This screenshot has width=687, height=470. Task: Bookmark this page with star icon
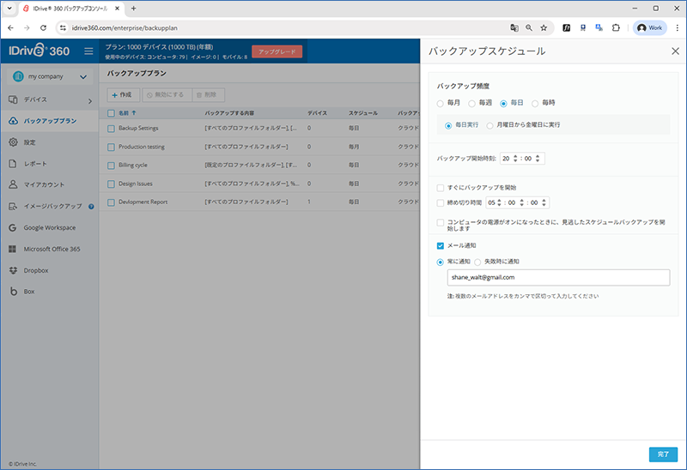pyautogui.click(x=544, y=27)
